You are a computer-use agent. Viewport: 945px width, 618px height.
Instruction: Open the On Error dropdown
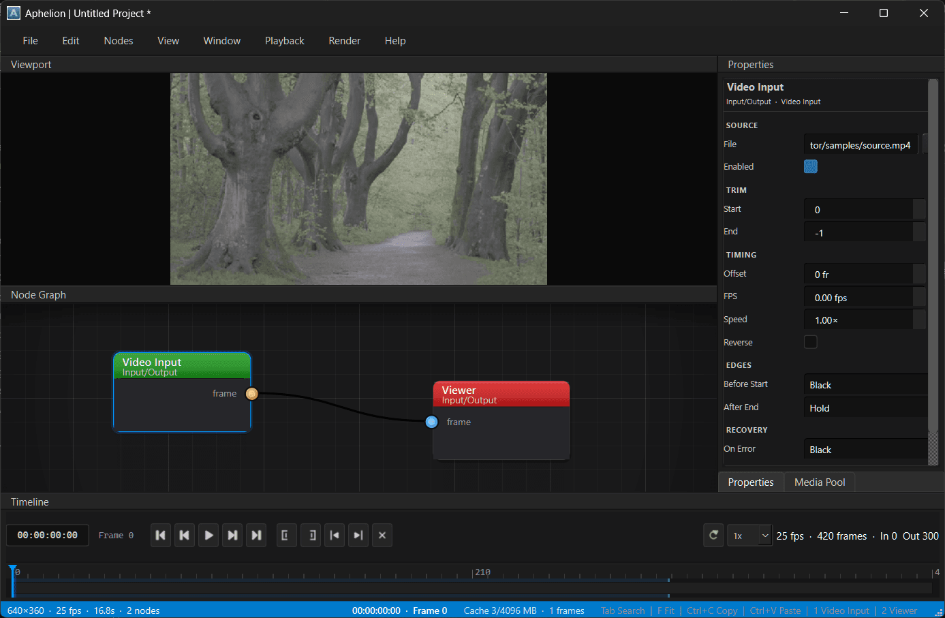coord(865,449)
